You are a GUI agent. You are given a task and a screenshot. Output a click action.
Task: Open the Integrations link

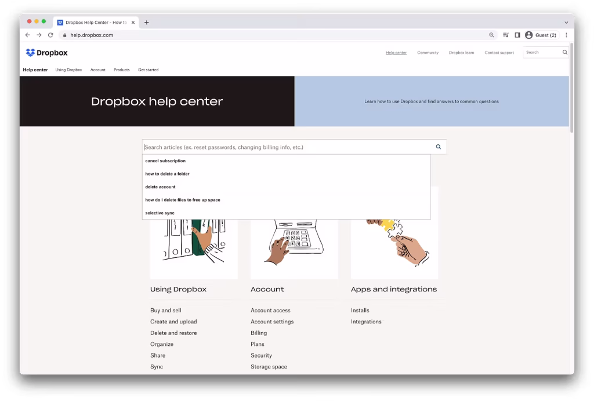coord(366,322)
